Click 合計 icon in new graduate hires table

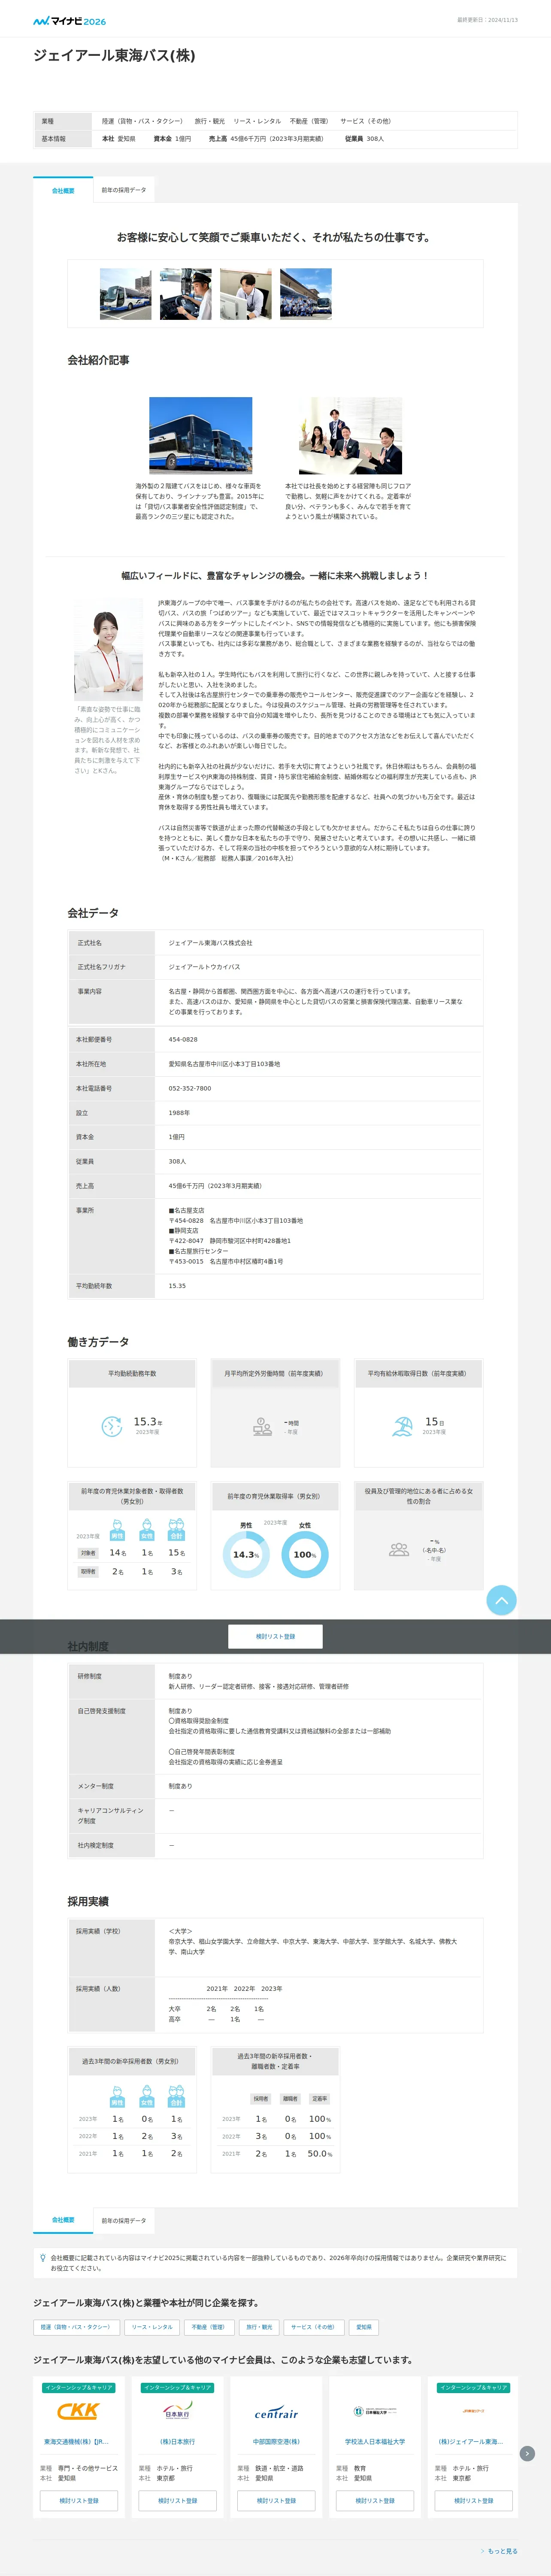tap(176, 2097)
